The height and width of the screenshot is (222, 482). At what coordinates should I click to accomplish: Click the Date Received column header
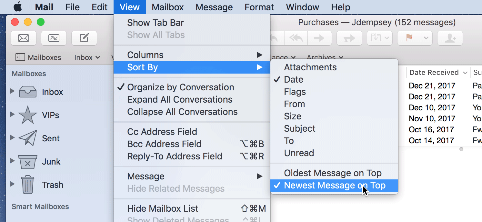438,72
